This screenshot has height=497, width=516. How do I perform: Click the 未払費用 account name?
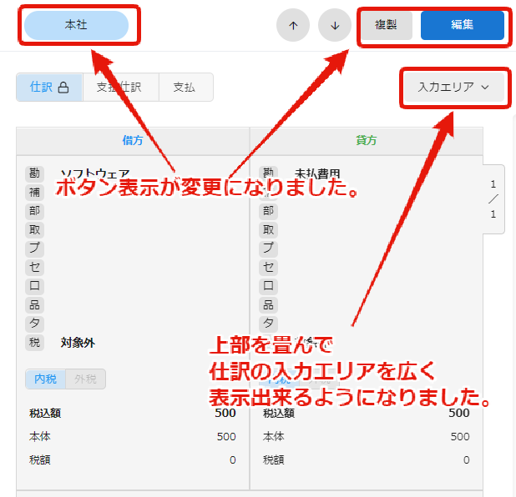(317, 173)
